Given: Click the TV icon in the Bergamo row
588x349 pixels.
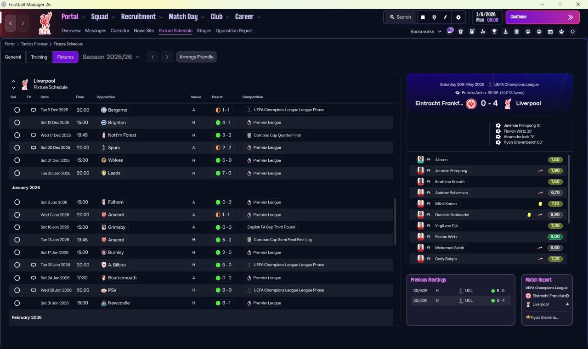Looking at the screenshot, I should [x=33, y=110].
